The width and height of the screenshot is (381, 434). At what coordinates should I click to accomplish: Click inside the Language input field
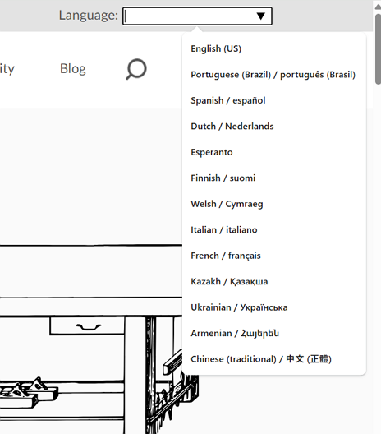[197, 16]
